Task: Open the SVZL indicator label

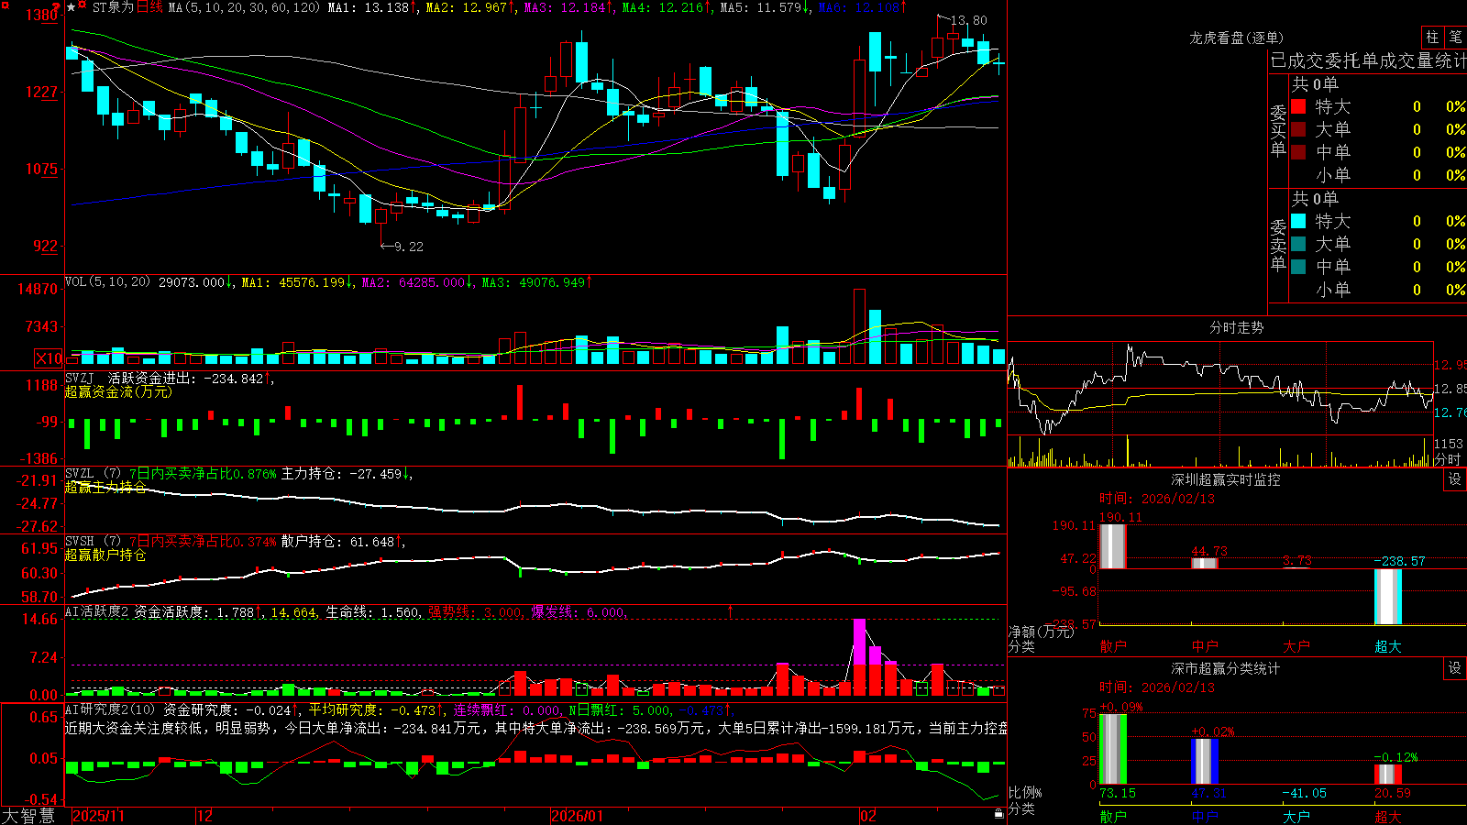Action: [93, 473]
